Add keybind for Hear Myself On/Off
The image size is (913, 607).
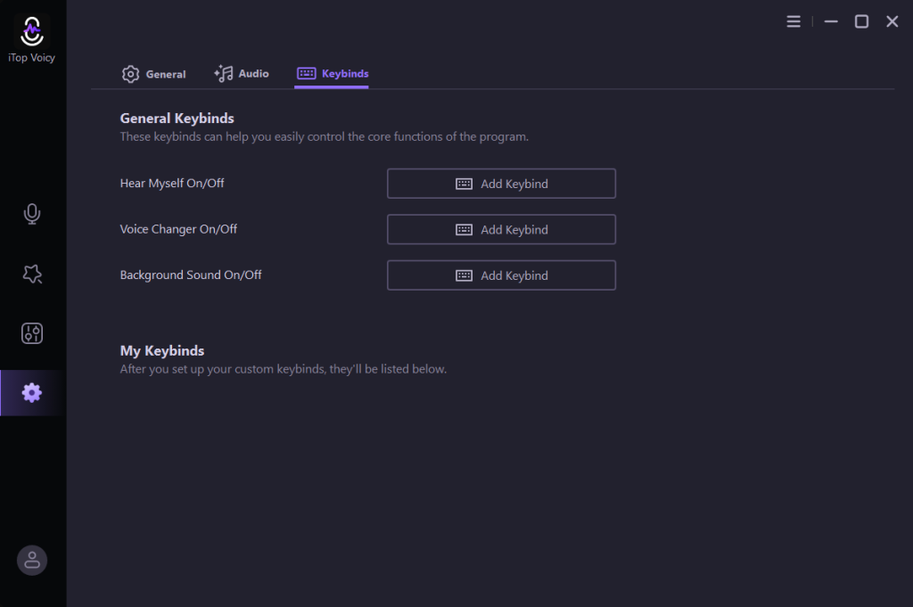(x=501, y=184)
